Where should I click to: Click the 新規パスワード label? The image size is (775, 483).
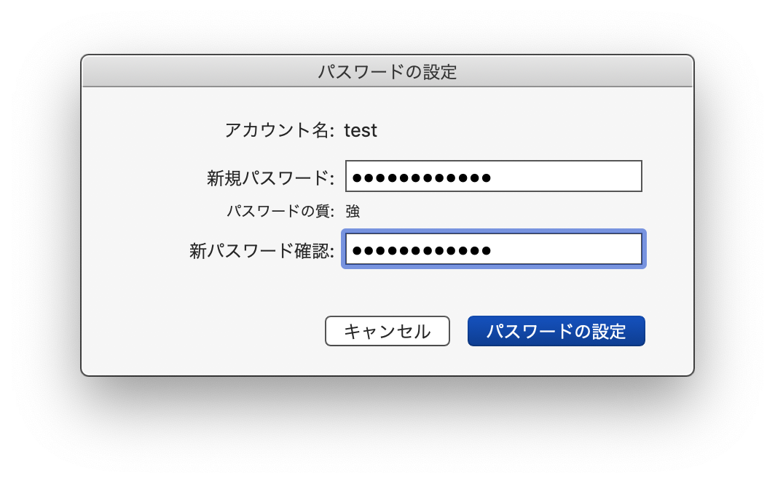tap(270, 177)
